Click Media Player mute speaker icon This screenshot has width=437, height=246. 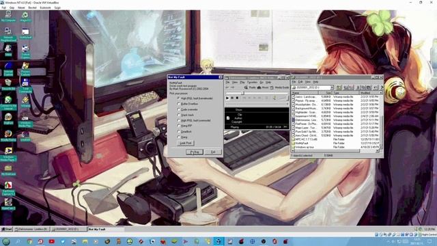coord(274,98)
